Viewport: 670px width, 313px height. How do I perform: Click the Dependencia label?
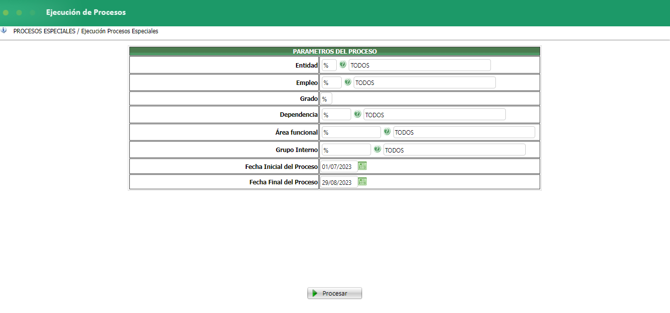point(299,114)
